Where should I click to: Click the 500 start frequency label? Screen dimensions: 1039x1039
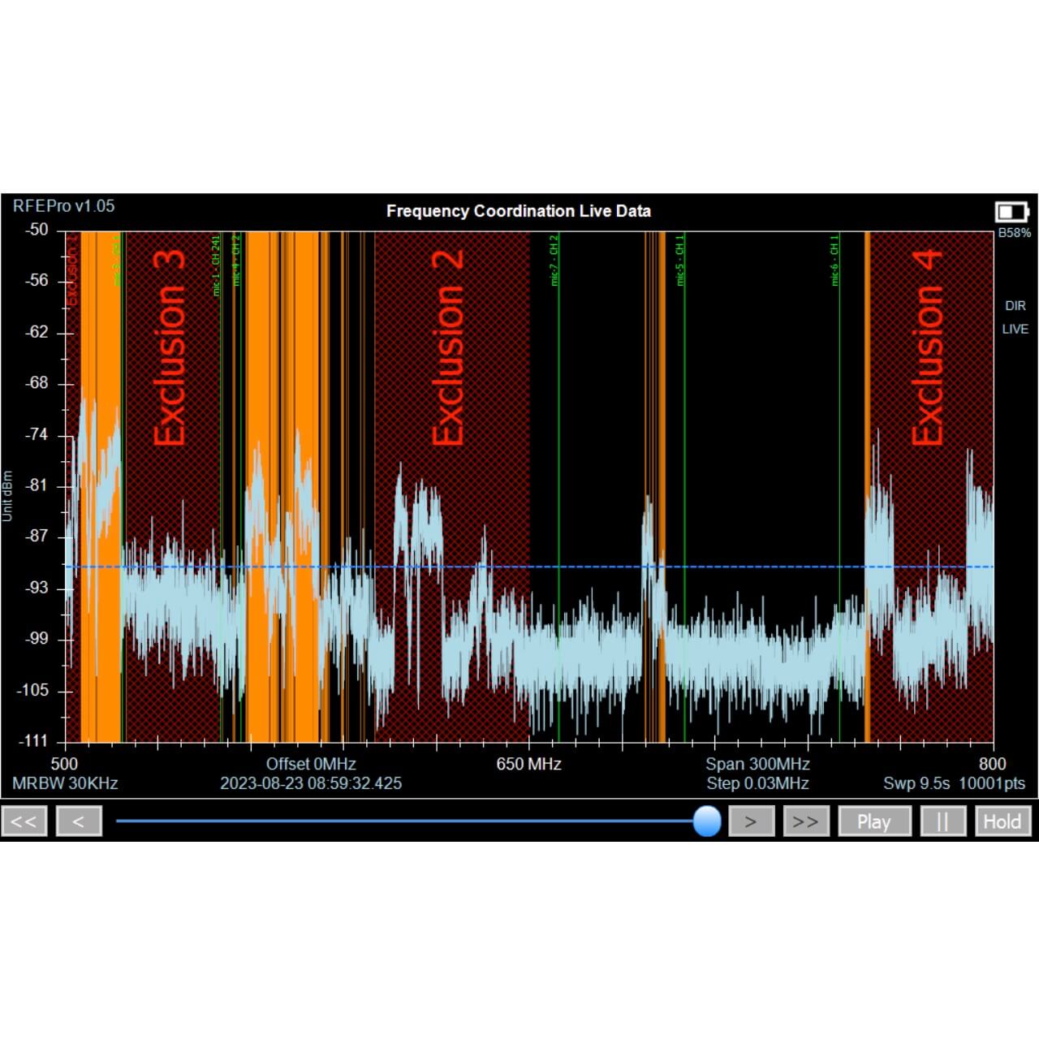[65, 764]
